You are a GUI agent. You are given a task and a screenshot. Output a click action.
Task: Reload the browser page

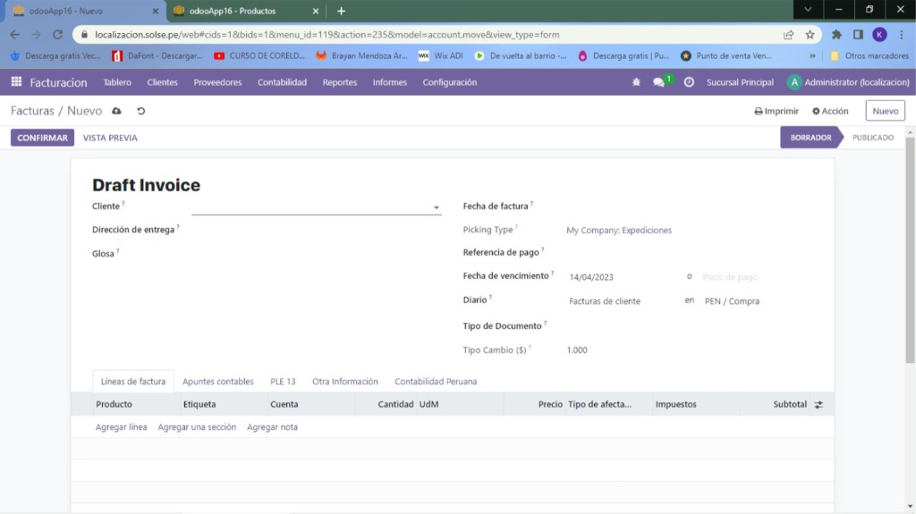(x=57, y=35)
